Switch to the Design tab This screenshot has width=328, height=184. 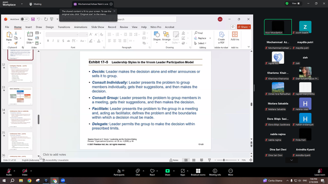(50, 27)
